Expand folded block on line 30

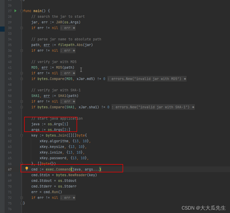(x=22, y=28)
